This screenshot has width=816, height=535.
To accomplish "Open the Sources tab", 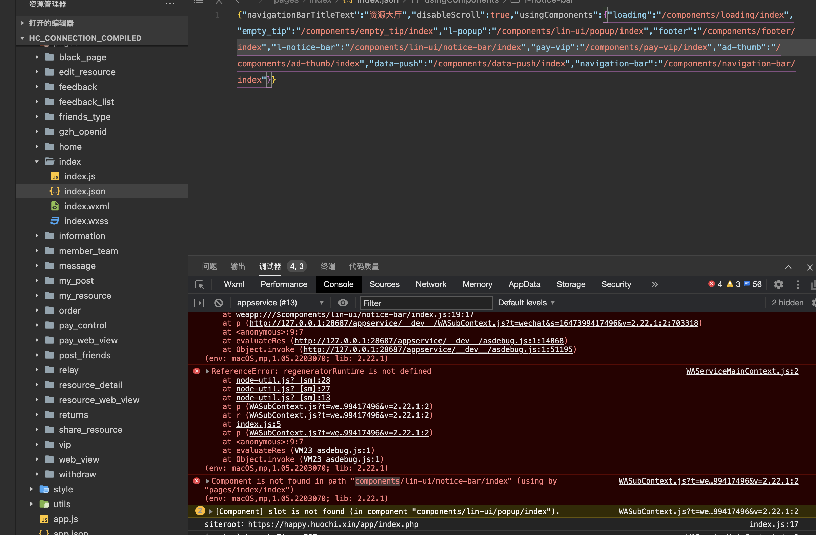I will click(384, 284).
